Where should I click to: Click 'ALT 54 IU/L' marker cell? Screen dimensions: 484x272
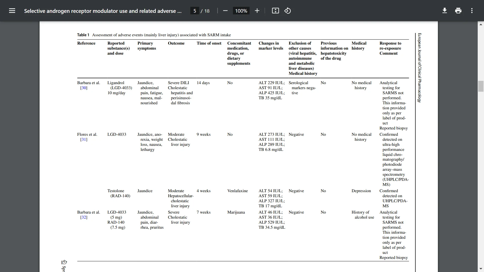(x=270, y=191)
